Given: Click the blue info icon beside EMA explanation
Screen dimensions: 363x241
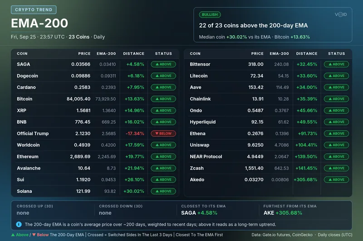Looking at the screenshot, I should 19,224.
